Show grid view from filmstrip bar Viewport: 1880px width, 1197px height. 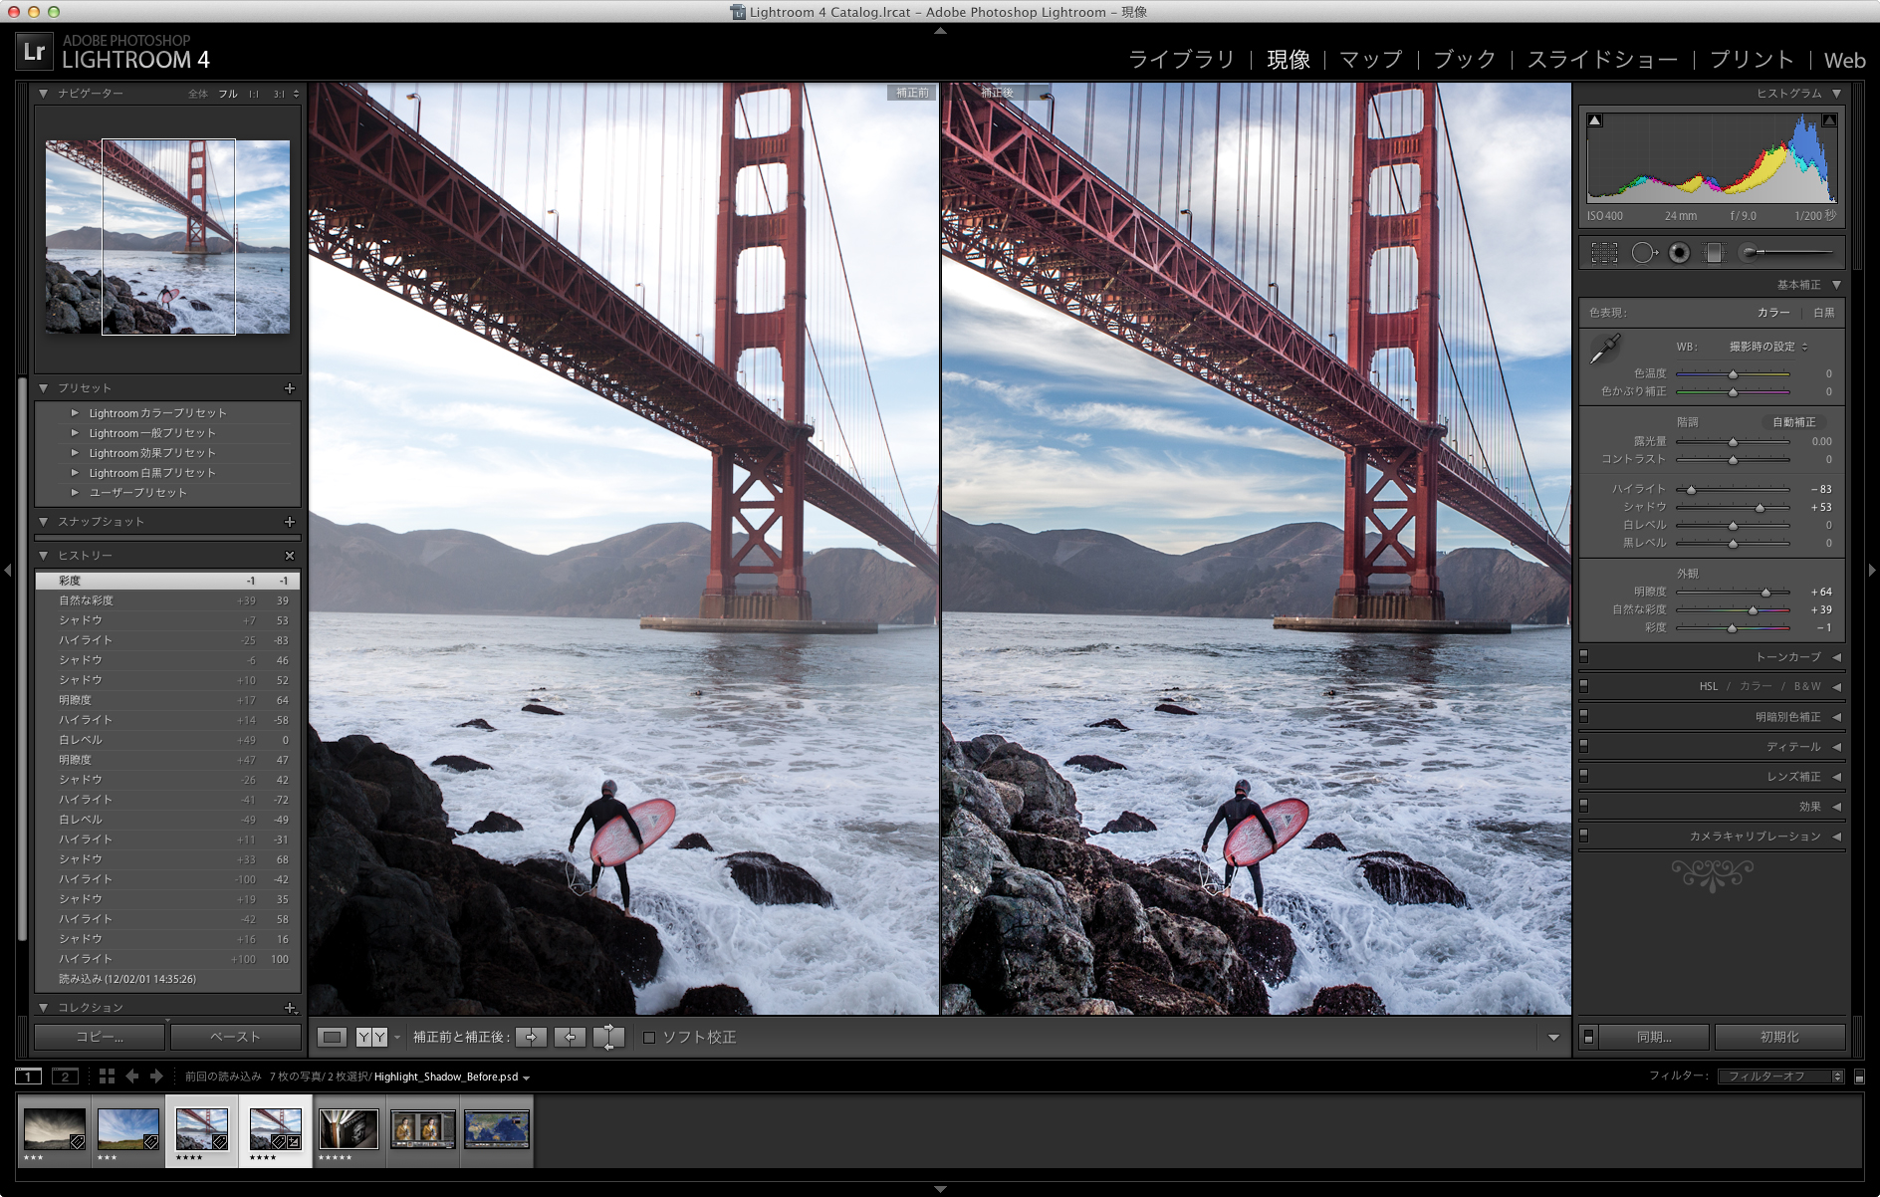(107, 1077)
